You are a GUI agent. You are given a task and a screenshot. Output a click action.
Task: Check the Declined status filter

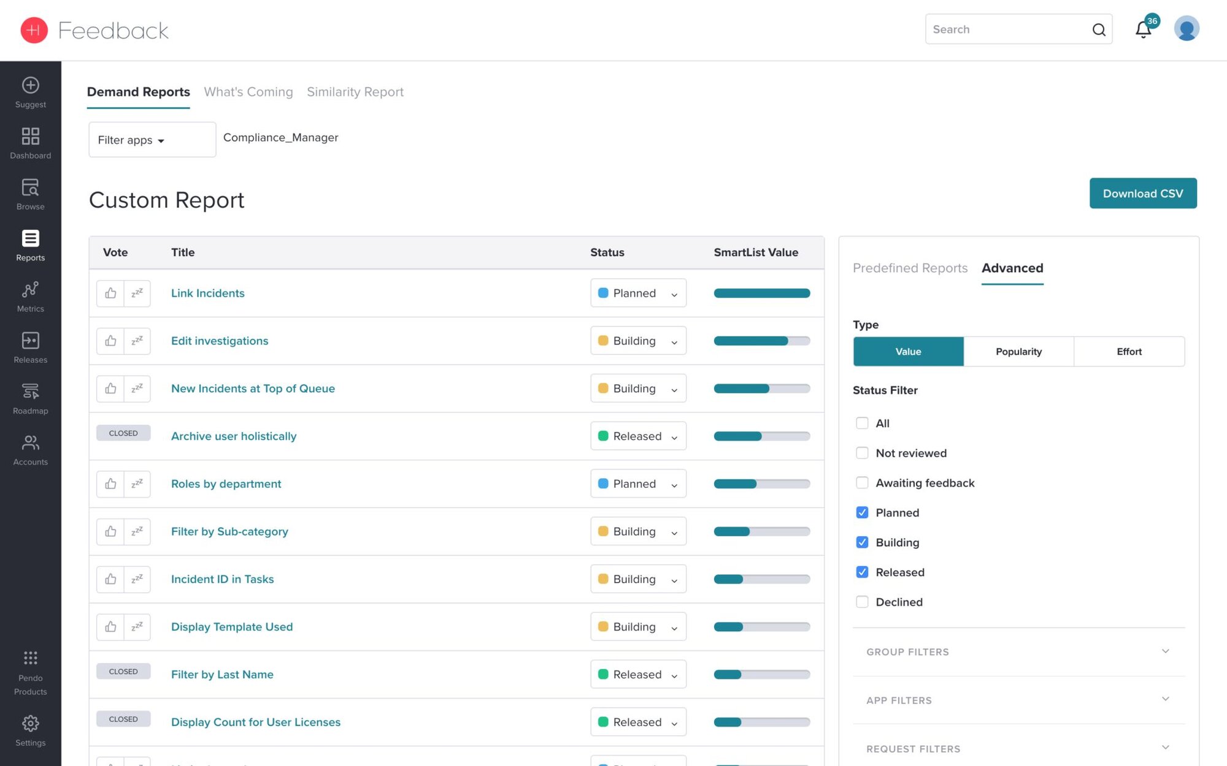click(862, 602)
